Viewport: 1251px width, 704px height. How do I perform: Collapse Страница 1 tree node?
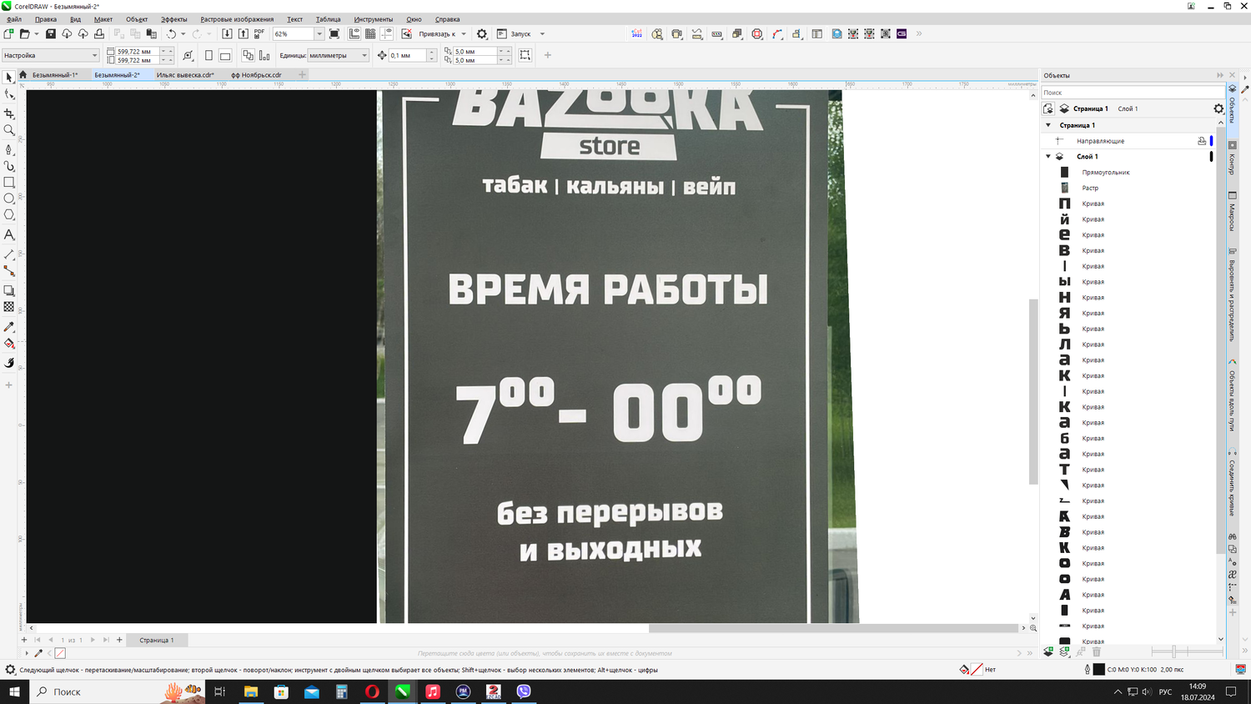click(x=1048, y=125)
